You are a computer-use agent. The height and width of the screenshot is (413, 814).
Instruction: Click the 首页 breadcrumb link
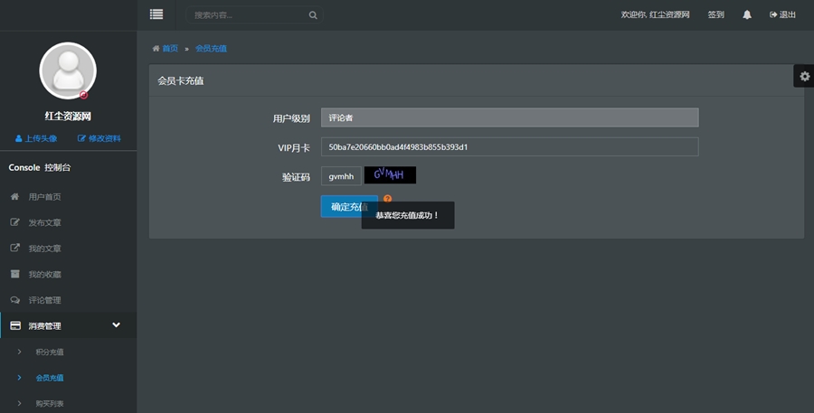click(x=170, y=48)
